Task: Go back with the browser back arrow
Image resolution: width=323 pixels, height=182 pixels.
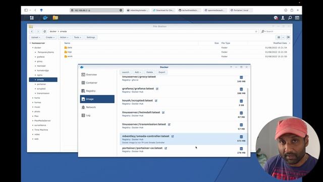Action: [x=35, y=10]
